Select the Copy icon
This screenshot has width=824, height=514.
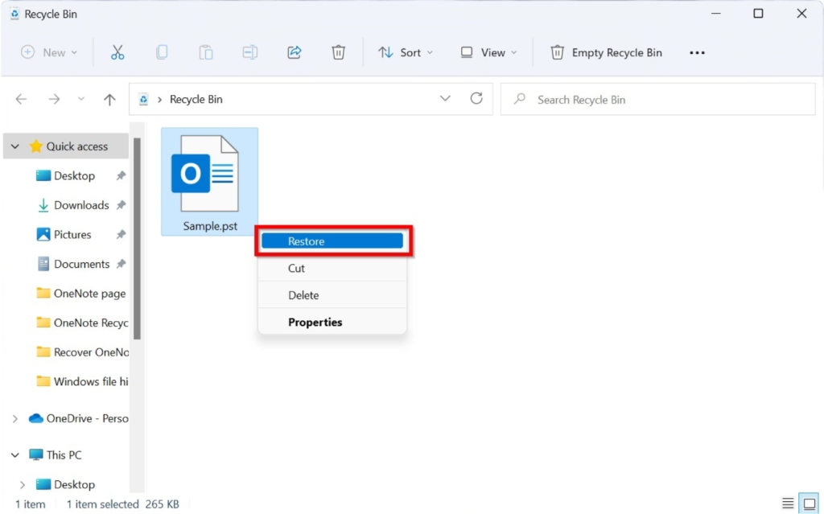[x=162, y=52]
